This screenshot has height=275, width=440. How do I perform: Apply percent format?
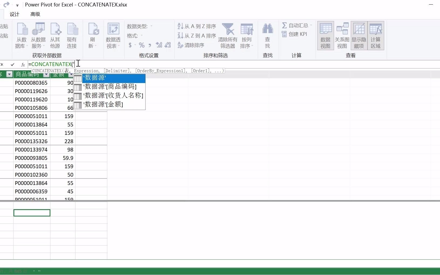point(142,45)
